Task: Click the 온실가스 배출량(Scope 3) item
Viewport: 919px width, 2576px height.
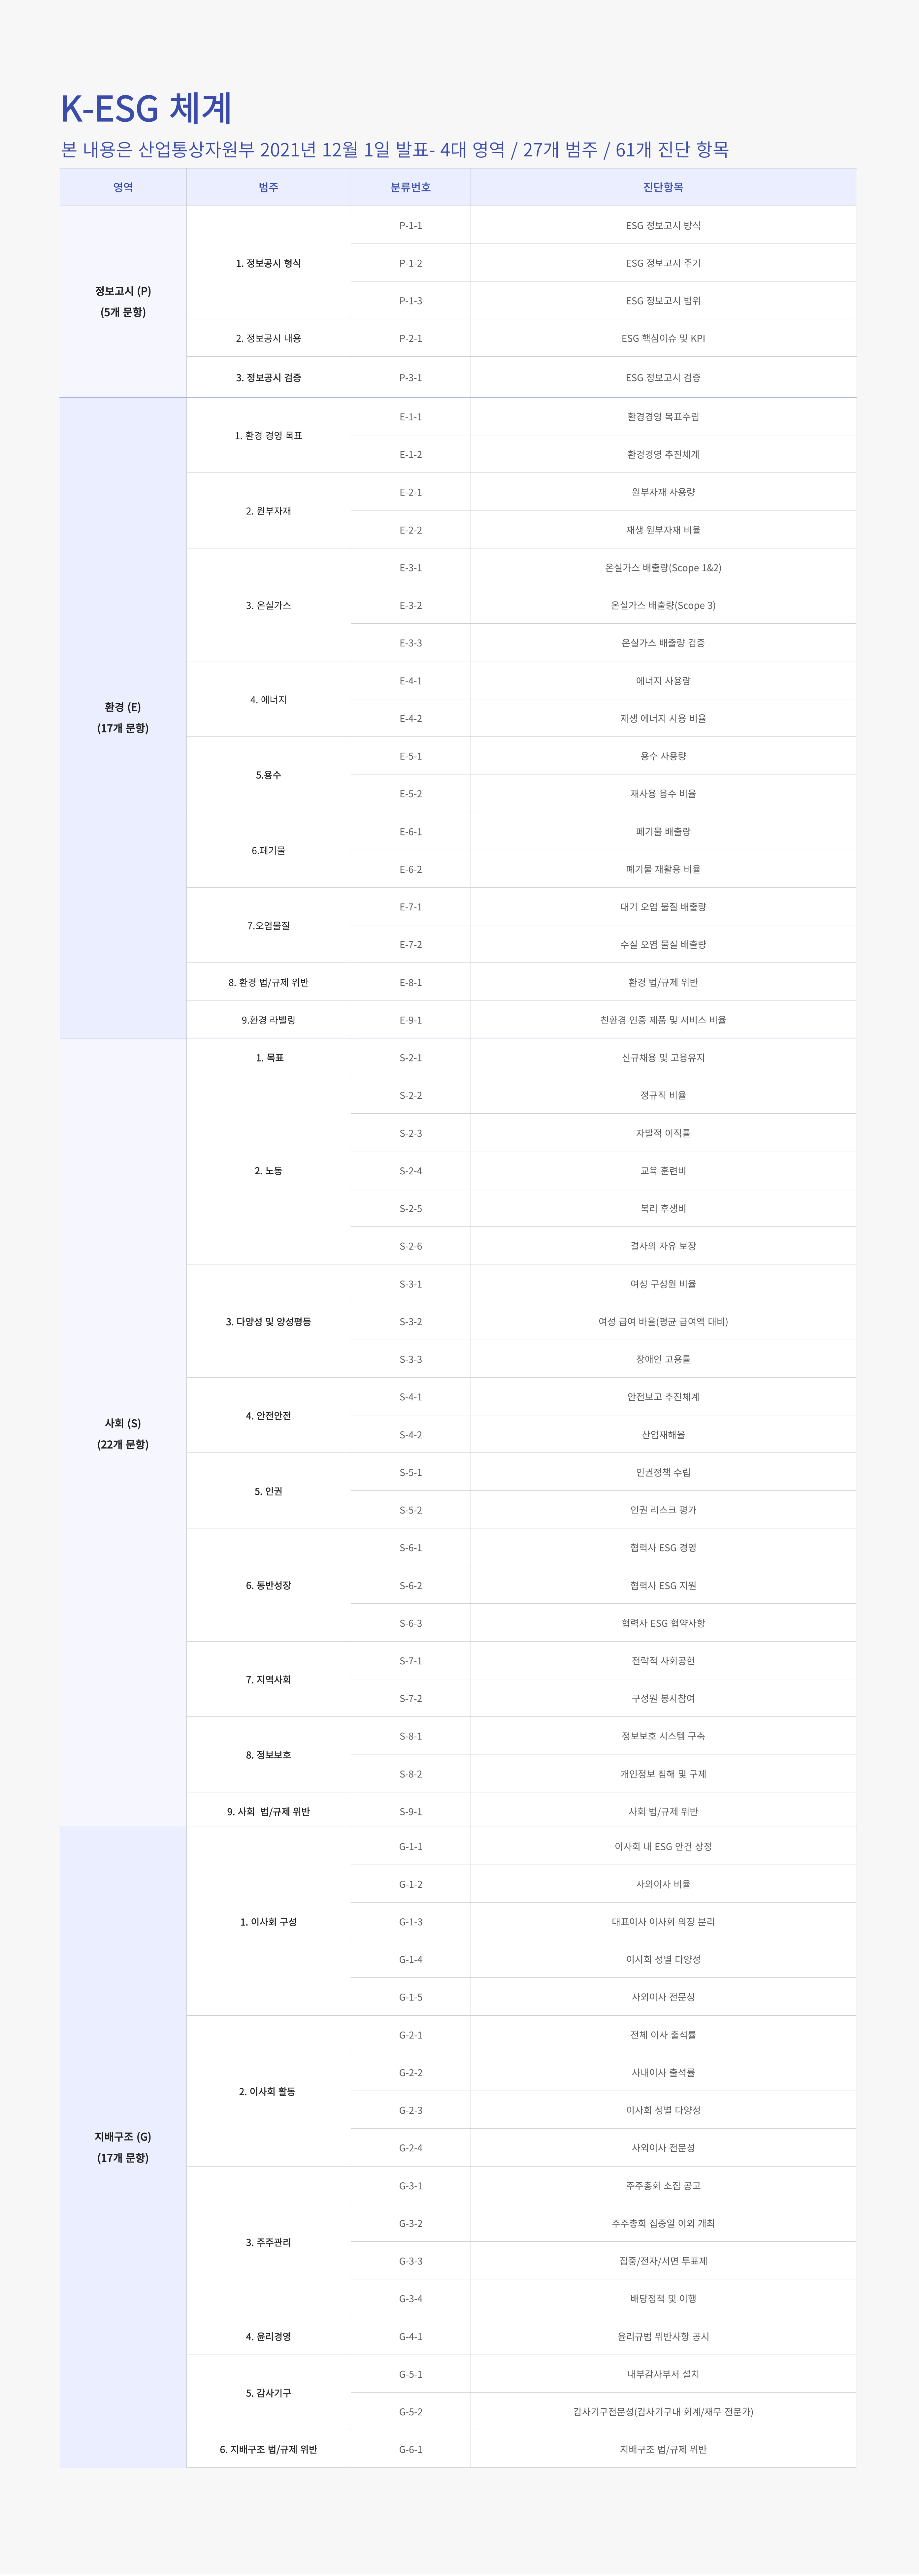Action: [x=663, y=605]
